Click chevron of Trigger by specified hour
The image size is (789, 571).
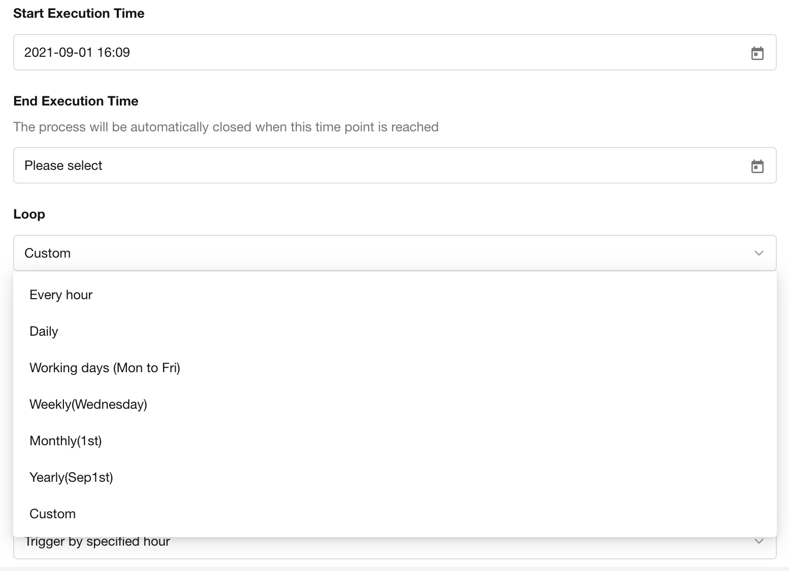pyautogui.click(x=759, y=542)
